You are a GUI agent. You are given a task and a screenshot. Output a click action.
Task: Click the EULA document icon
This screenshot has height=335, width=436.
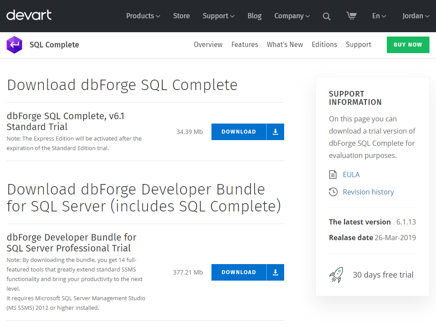pyautogui.click(x=333, y=174)
